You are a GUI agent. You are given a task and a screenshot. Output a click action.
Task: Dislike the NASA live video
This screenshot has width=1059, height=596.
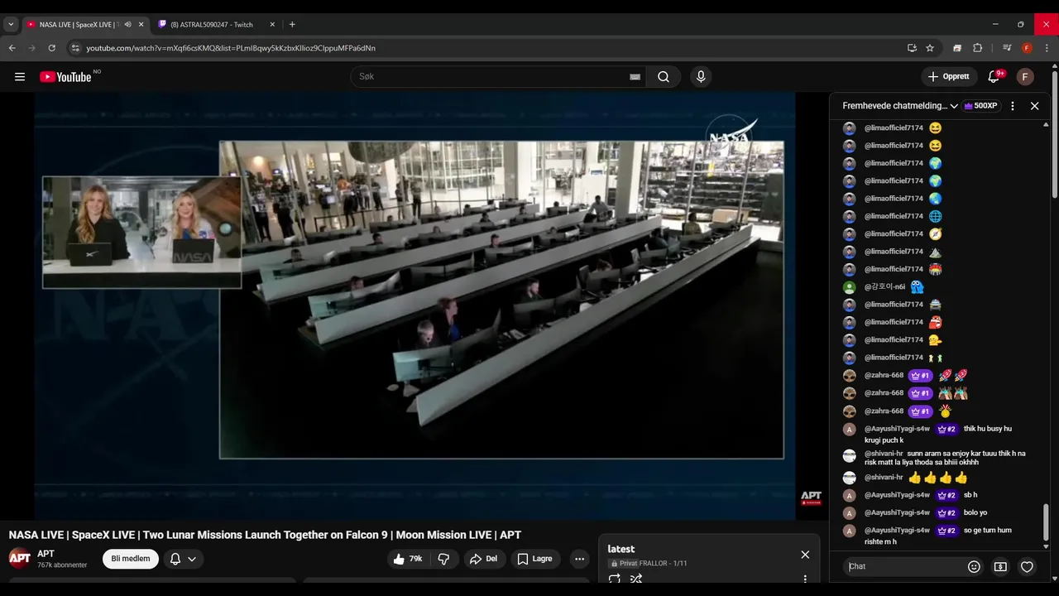click(443, 559)
